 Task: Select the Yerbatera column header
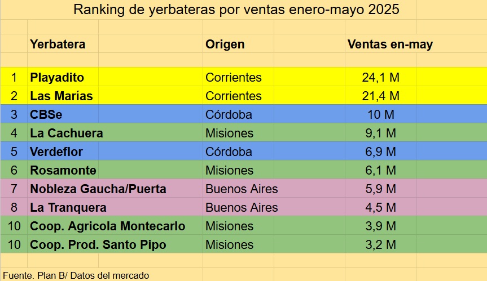[58, 44]
